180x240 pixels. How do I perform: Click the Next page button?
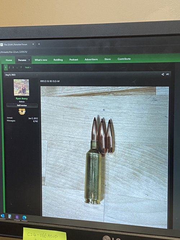click(x=28, y=67)
